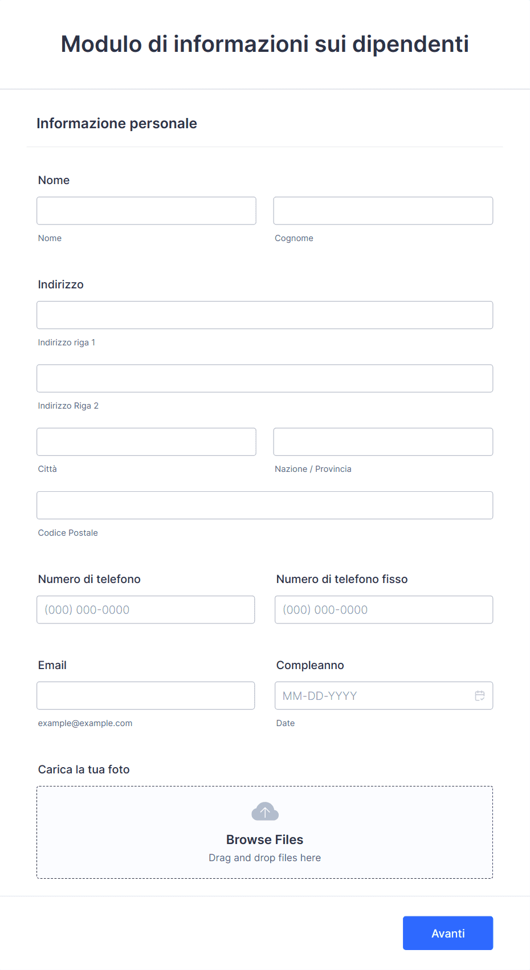The image size is (530, 970).
Task: Select the Indirizzo riga 1 field
Action: pyautogui.click(x=265, y=315)
